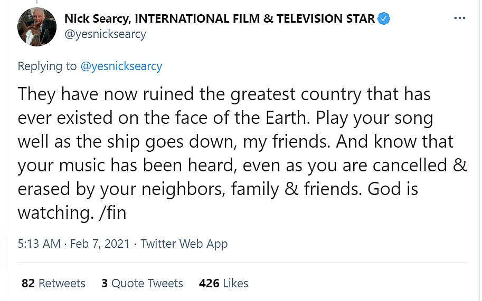482x301 pixels.
Task: Open Nick Searcy's profile picture
Action: pos(37,27)
